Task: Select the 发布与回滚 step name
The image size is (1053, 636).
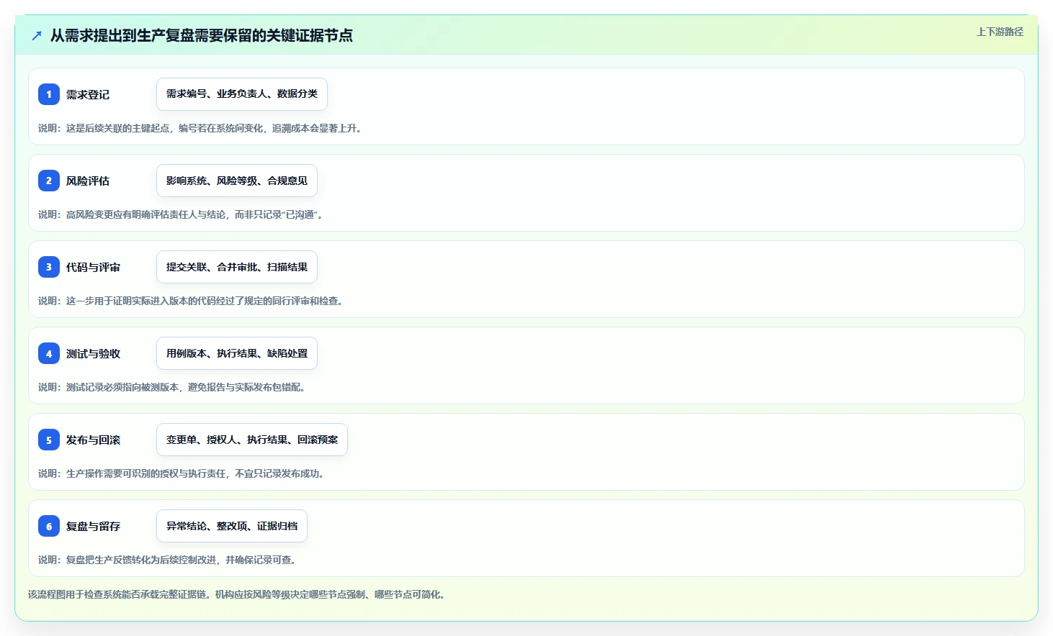Action: [93, 440]
